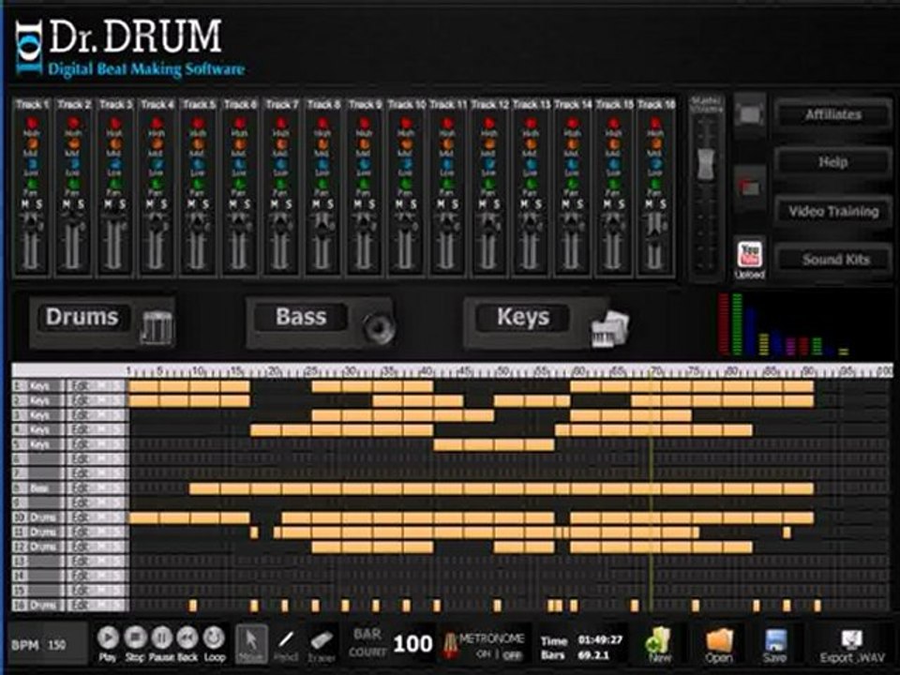Edit sequencer row 16 Drums
Screen dimensions: 900x675
[x=82, y=605]
